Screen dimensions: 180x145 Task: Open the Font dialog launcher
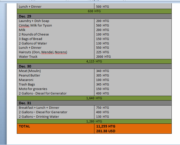coord(66,0)
